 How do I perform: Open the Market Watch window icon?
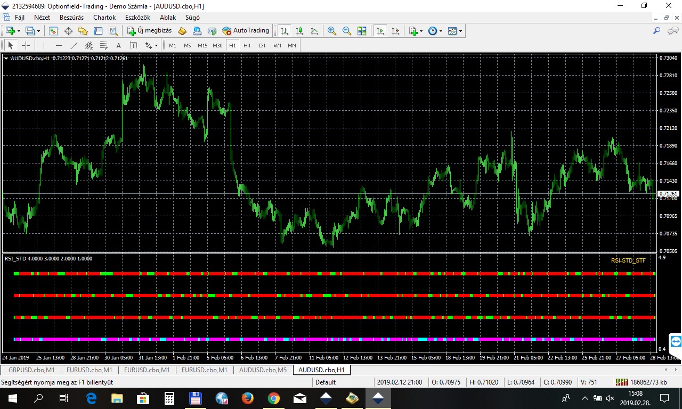click(53, 31)
